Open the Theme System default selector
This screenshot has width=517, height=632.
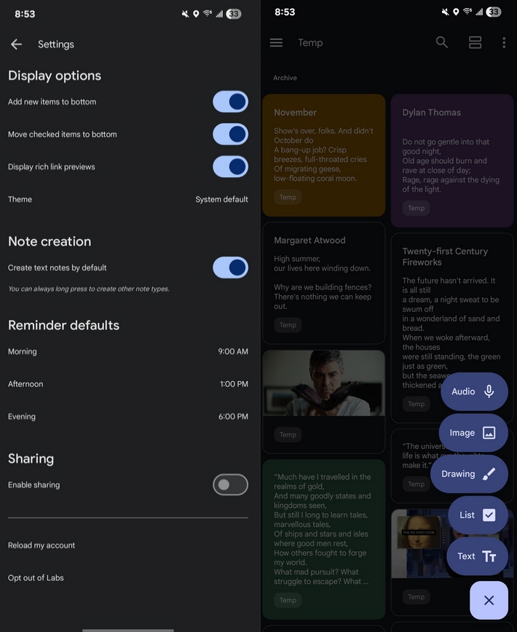pyautogui.click(x=128, y=200)
